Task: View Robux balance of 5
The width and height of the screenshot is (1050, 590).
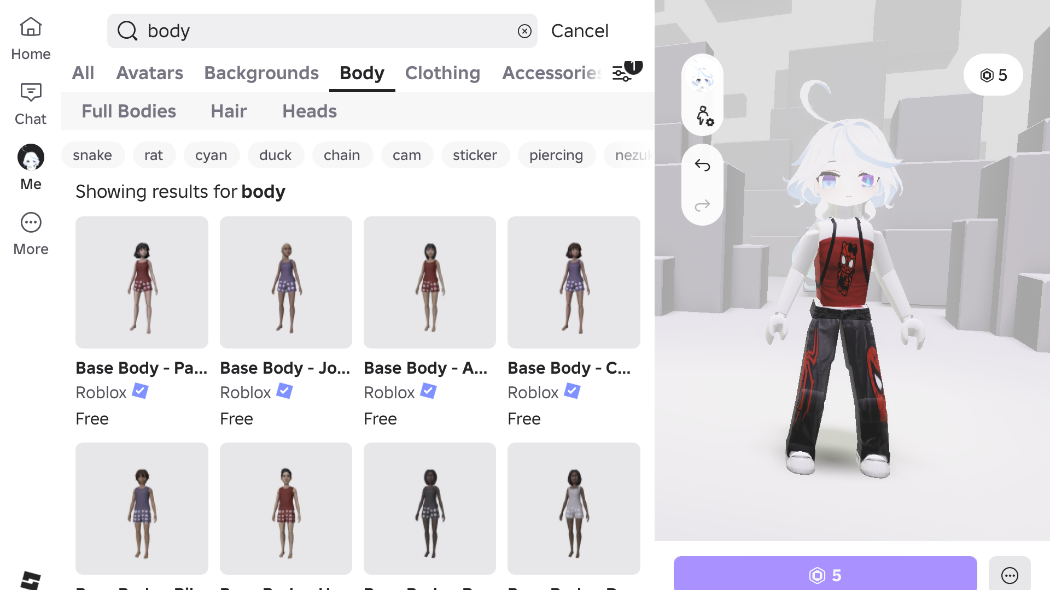Action: coord(993,75)
